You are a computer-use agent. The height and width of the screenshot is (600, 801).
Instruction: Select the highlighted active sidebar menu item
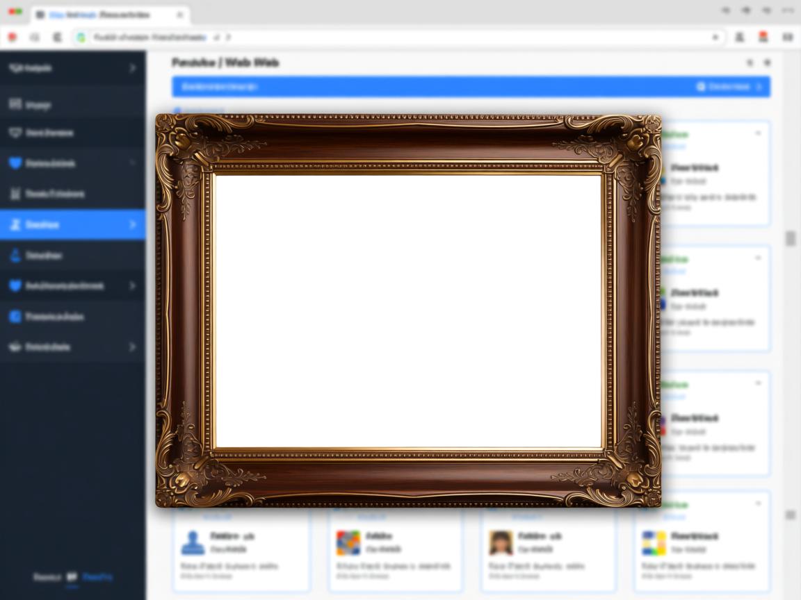pyautogui.click(x=70, y=224)
